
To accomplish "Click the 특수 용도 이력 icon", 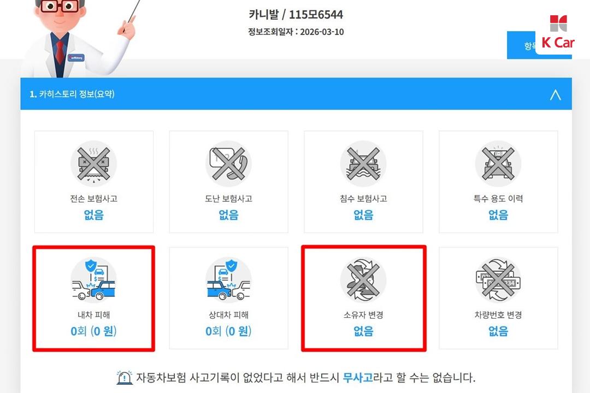I will tap(498, 164).
